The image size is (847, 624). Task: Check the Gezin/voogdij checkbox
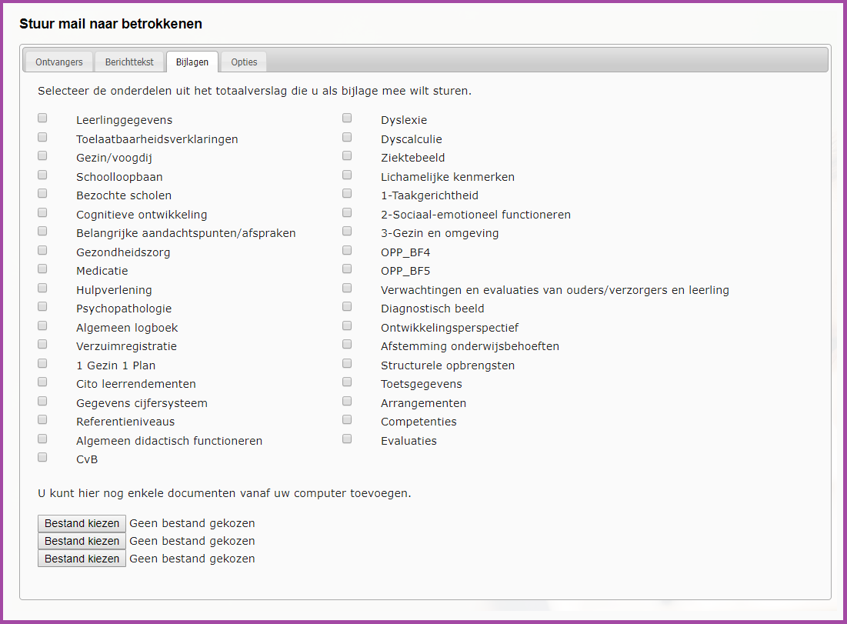(x=42, y=156)
